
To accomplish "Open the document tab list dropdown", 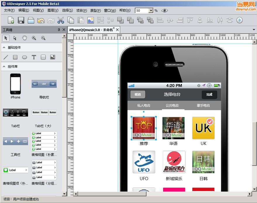I will 254,30.
